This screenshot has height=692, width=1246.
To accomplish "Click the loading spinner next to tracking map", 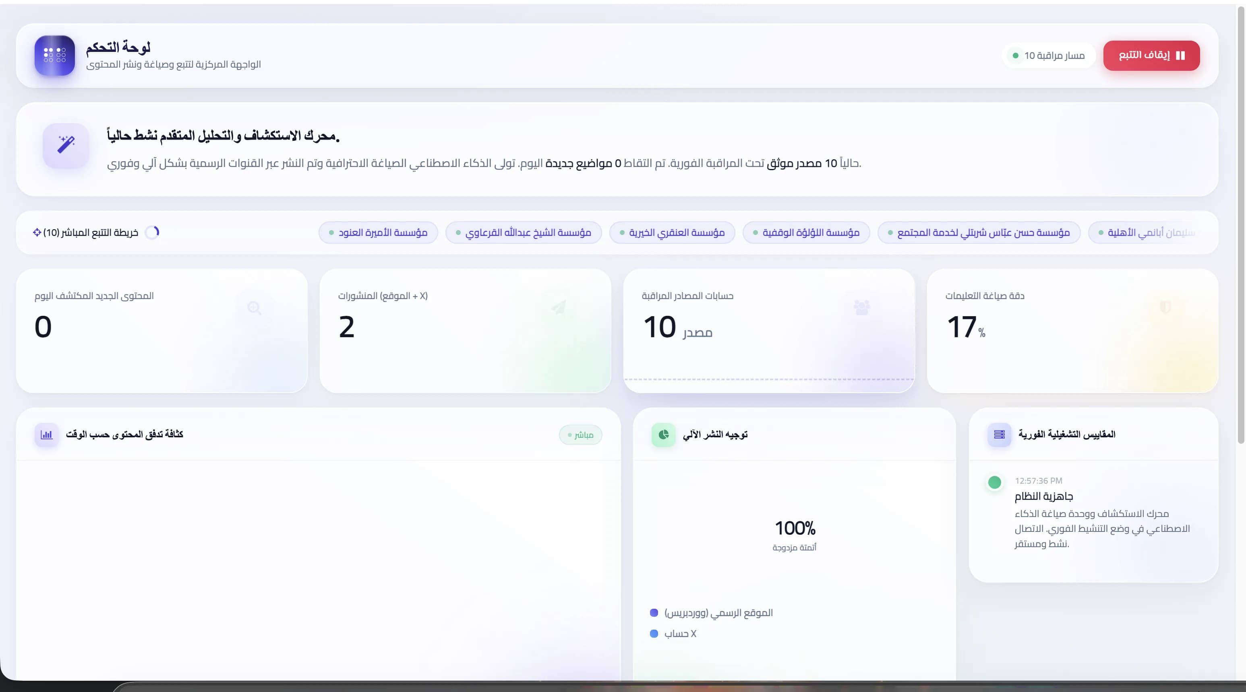I will pos(152,233).
